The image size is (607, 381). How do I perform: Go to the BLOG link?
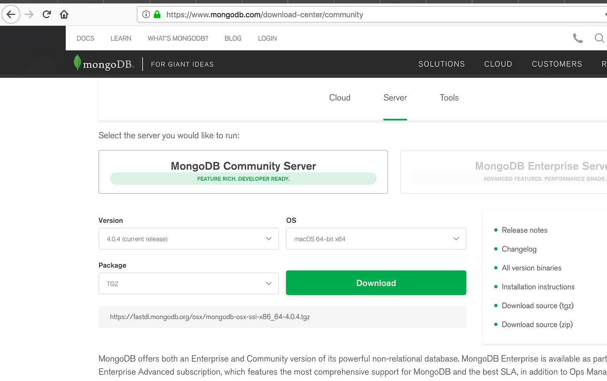pos(233,38)
